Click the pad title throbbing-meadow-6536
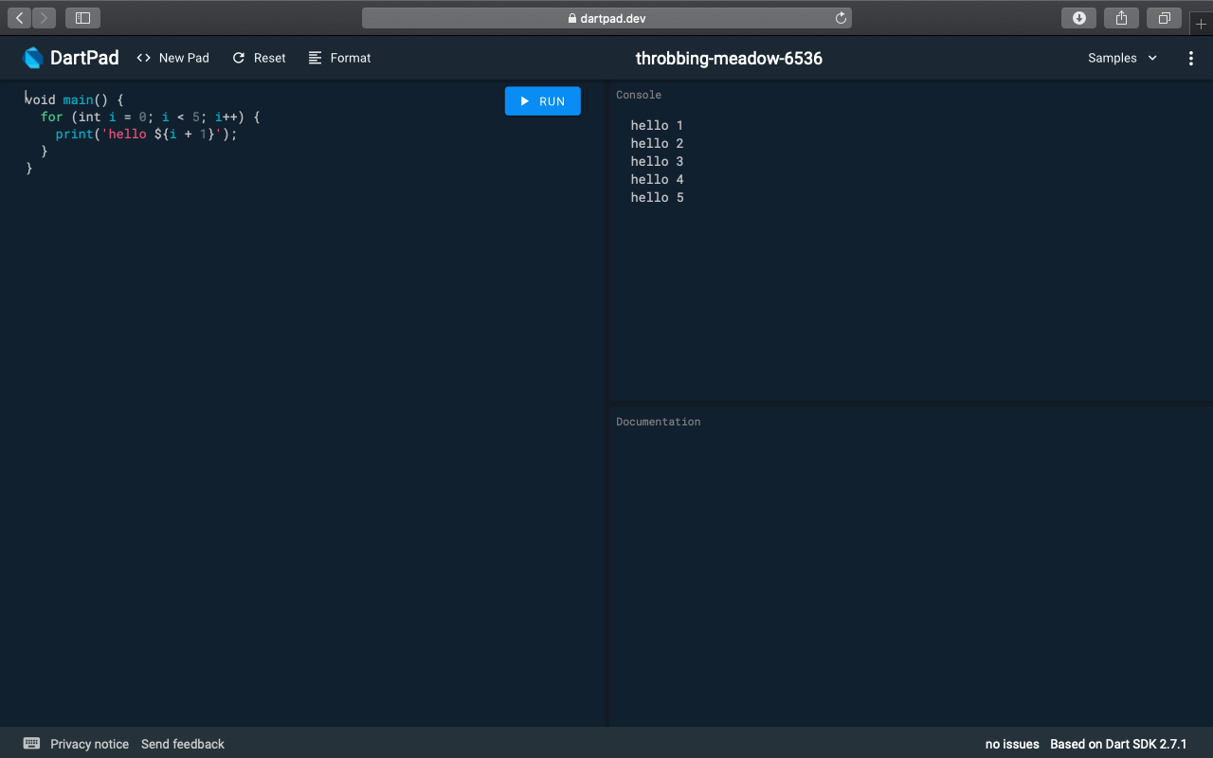 [x=729, y=58]
